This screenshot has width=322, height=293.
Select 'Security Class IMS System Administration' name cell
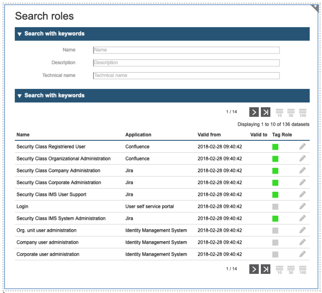[x=61, y=218]
